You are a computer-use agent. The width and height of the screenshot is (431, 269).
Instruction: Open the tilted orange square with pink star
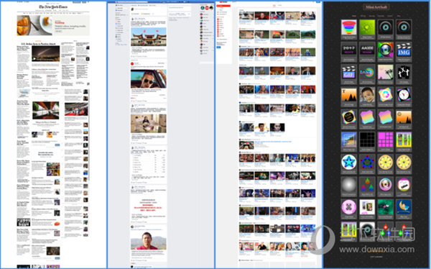[385, 95]
